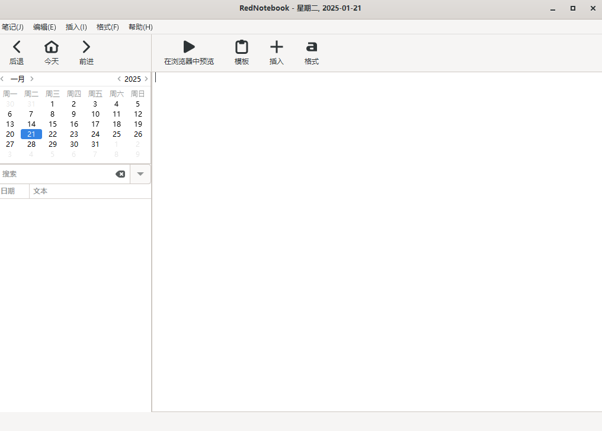Advance to next month in calendar

pyautogui.click(x=32, y=79)
